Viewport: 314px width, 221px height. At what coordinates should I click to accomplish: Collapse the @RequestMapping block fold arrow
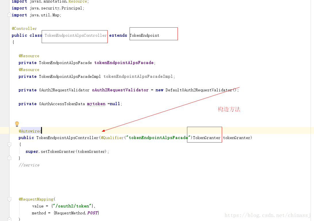[9, 199]
